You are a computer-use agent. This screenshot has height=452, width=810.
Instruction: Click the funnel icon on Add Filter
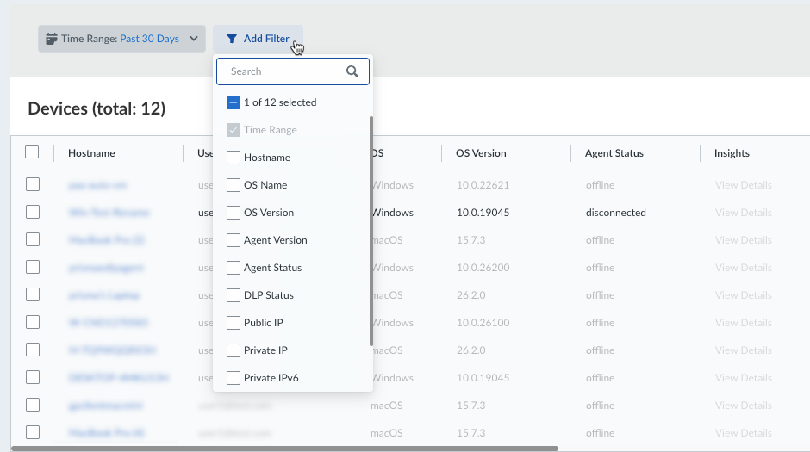tap(232, 39)
